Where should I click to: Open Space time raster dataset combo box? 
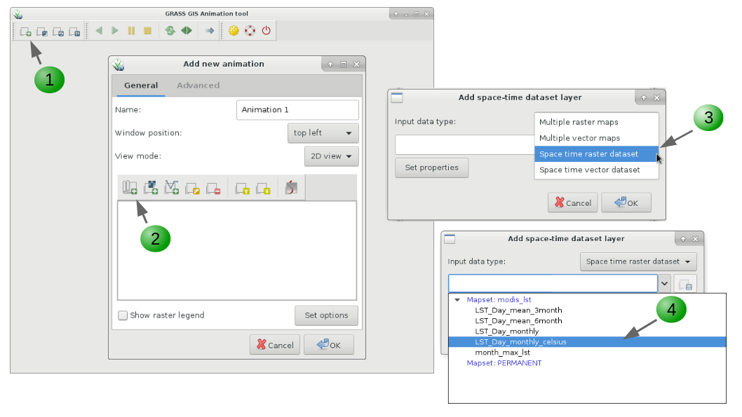(x=638, y=261)
